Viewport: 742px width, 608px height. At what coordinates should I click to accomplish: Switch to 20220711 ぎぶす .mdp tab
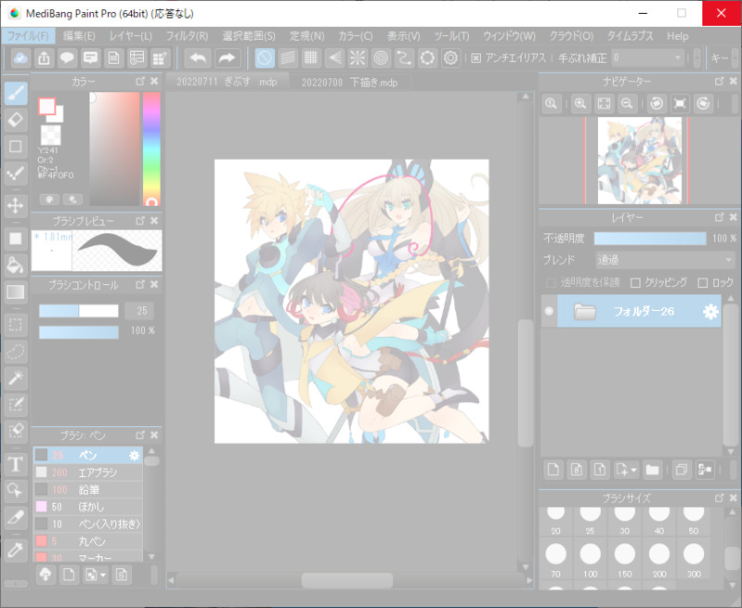(x=228, y=82)
